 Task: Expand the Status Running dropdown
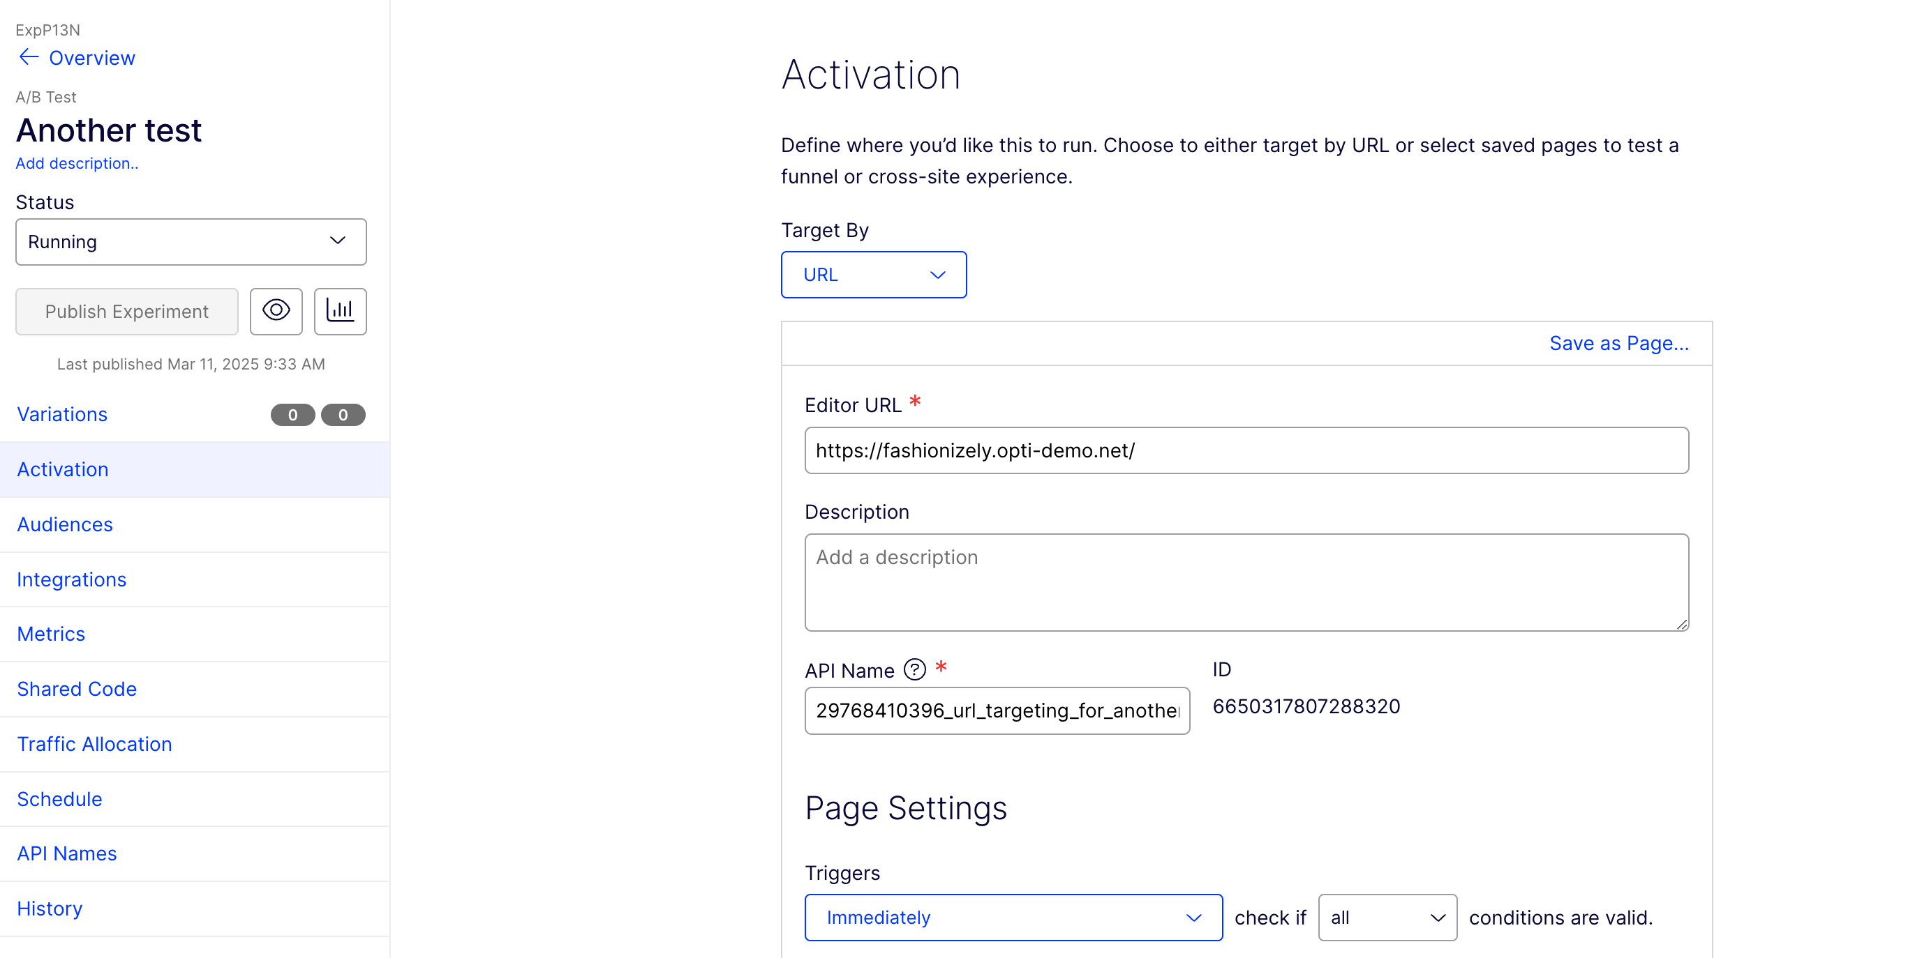[x=191, y=241]
